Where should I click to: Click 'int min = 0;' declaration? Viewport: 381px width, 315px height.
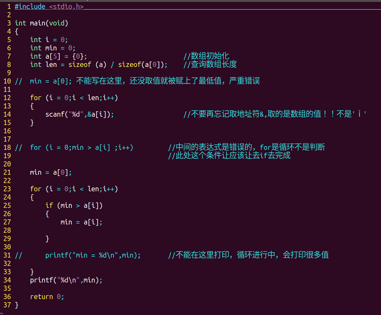click(53, 48)
